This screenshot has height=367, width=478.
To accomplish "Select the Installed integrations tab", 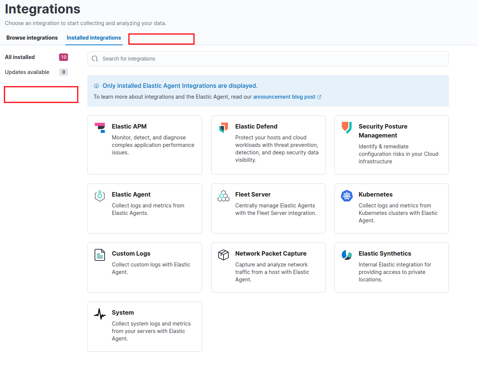I will pos(93,38).
